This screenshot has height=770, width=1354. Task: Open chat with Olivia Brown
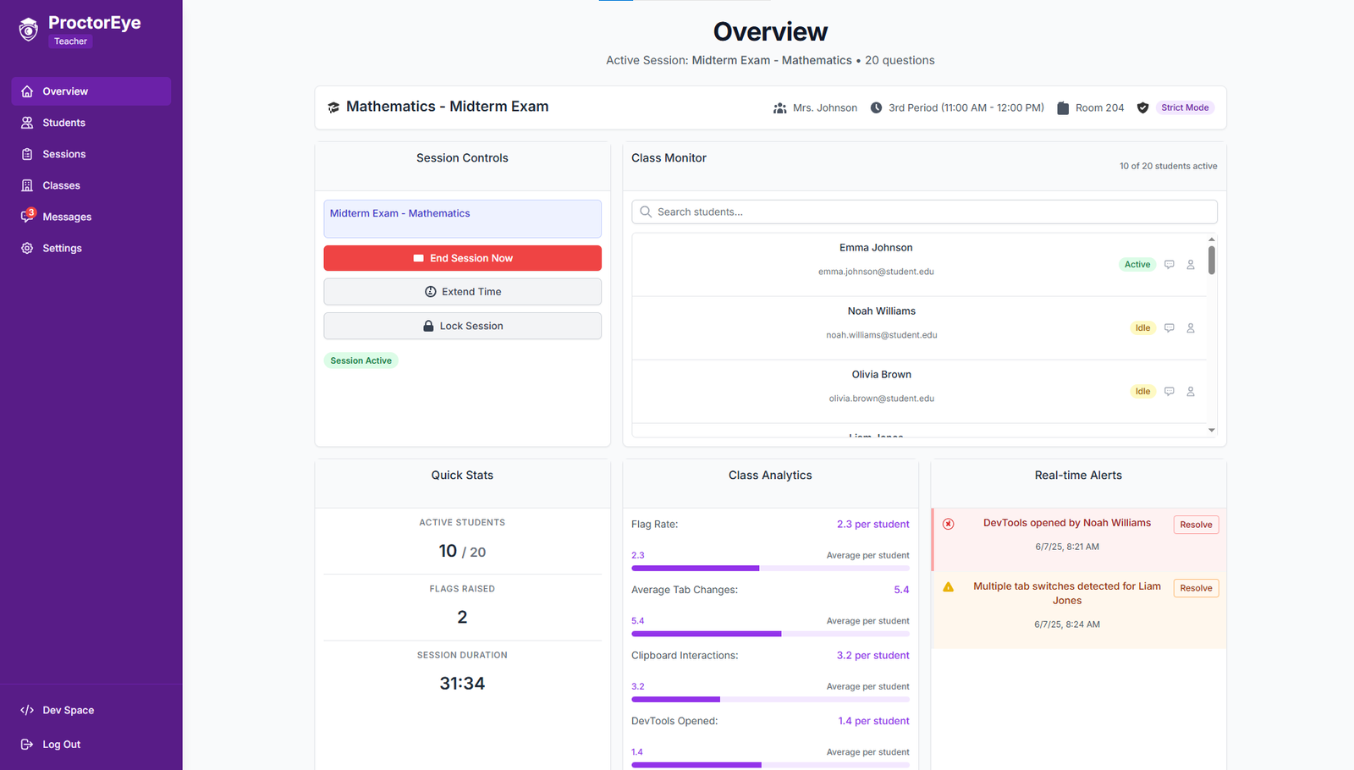[1170, 391]
